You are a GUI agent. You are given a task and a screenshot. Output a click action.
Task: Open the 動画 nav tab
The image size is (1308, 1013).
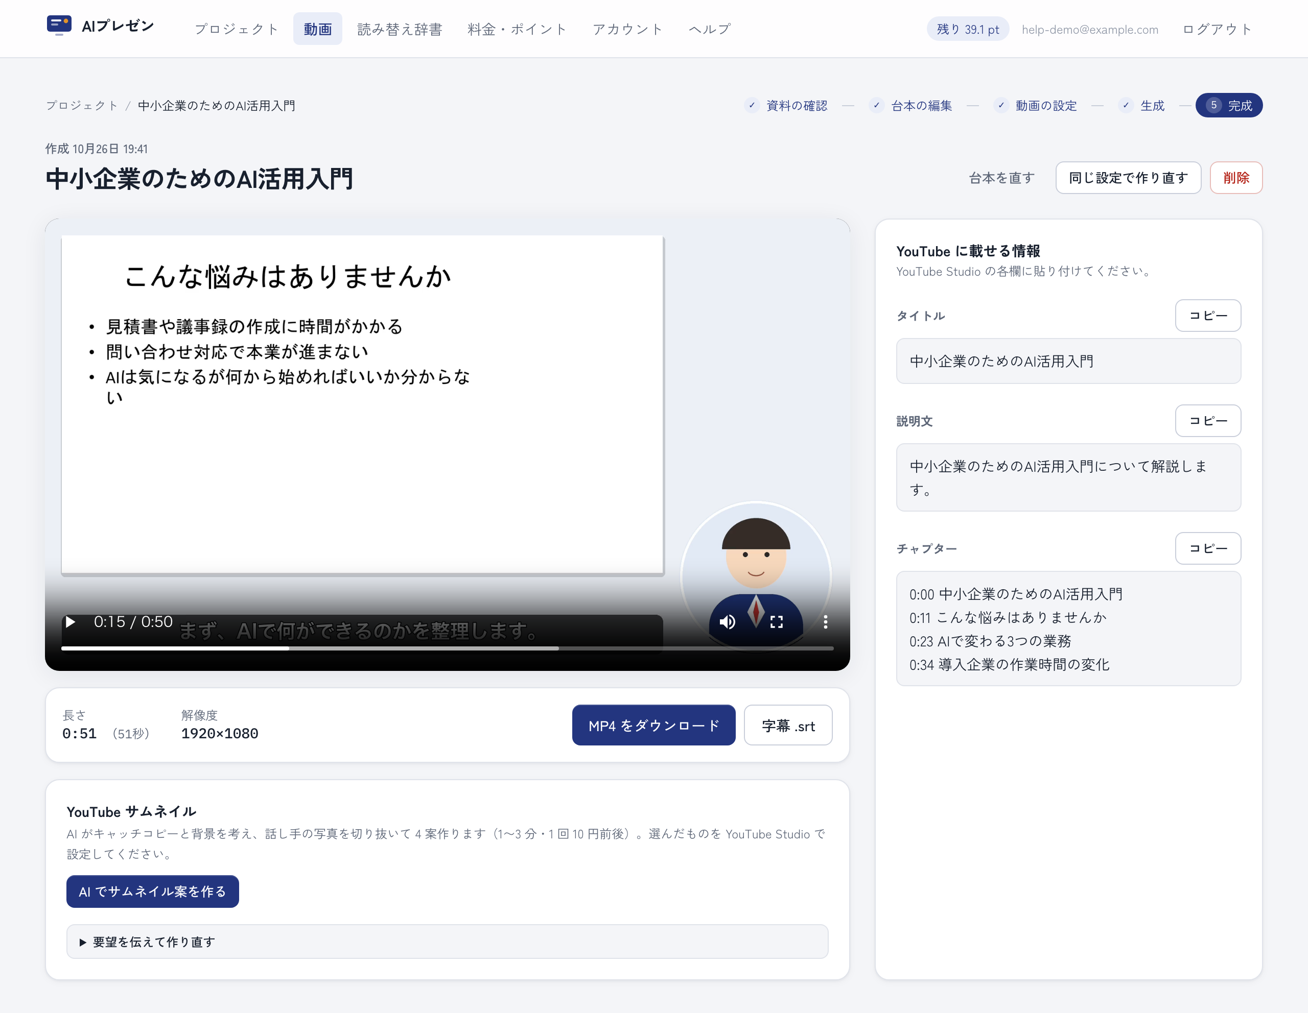(317, 29)
